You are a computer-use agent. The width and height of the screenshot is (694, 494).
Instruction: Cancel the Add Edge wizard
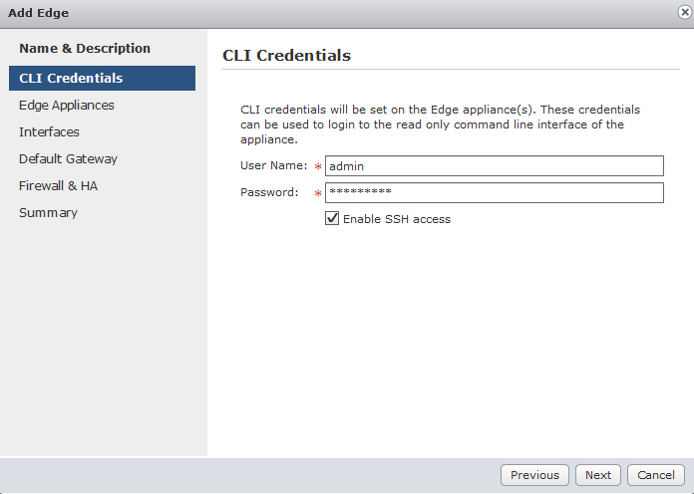coord(656,475)
